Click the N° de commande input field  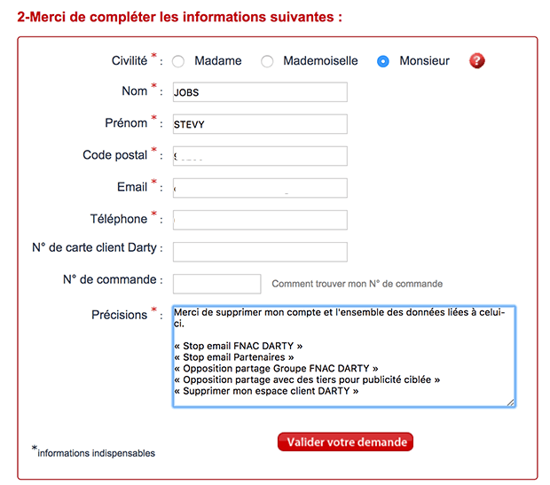pyautogui.click(x=216, y=284)
